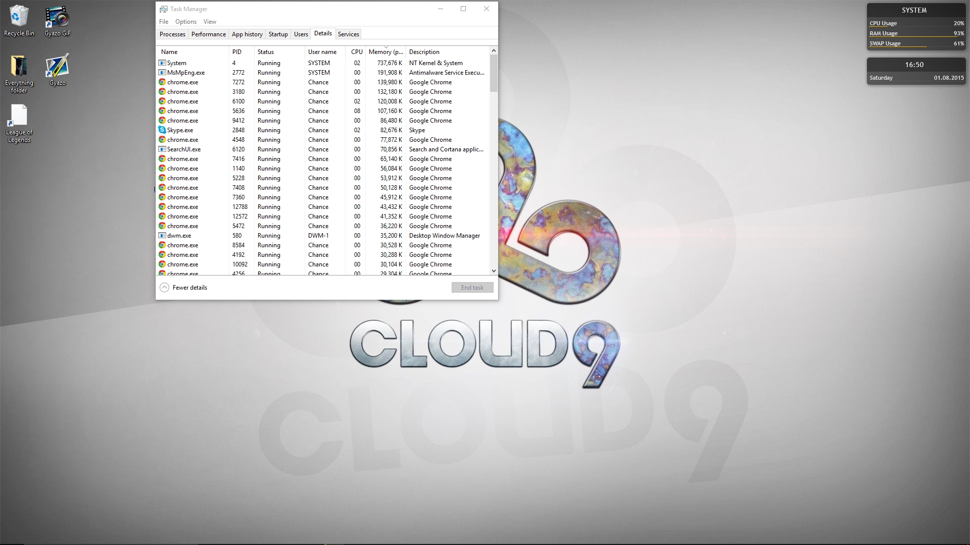Open the Options menu
The height and width of the screenshot is (545, 970).
[185, 22]
